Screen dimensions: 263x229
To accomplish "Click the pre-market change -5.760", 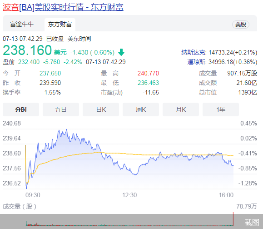I will coord(51,62).
